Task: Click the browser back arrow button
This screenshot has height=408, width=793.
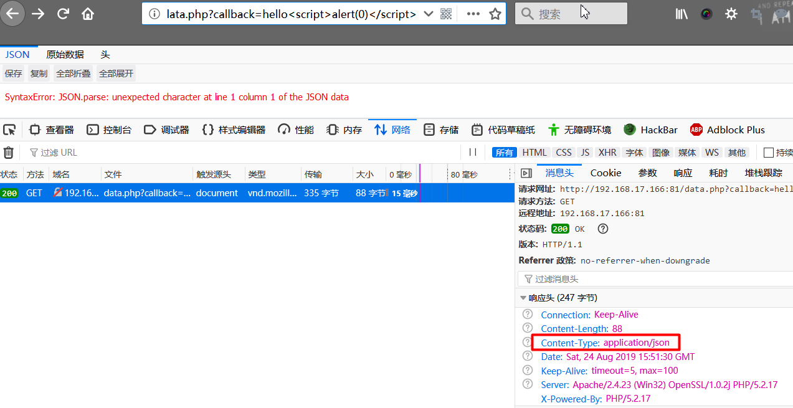Action: tap(12, 14)
